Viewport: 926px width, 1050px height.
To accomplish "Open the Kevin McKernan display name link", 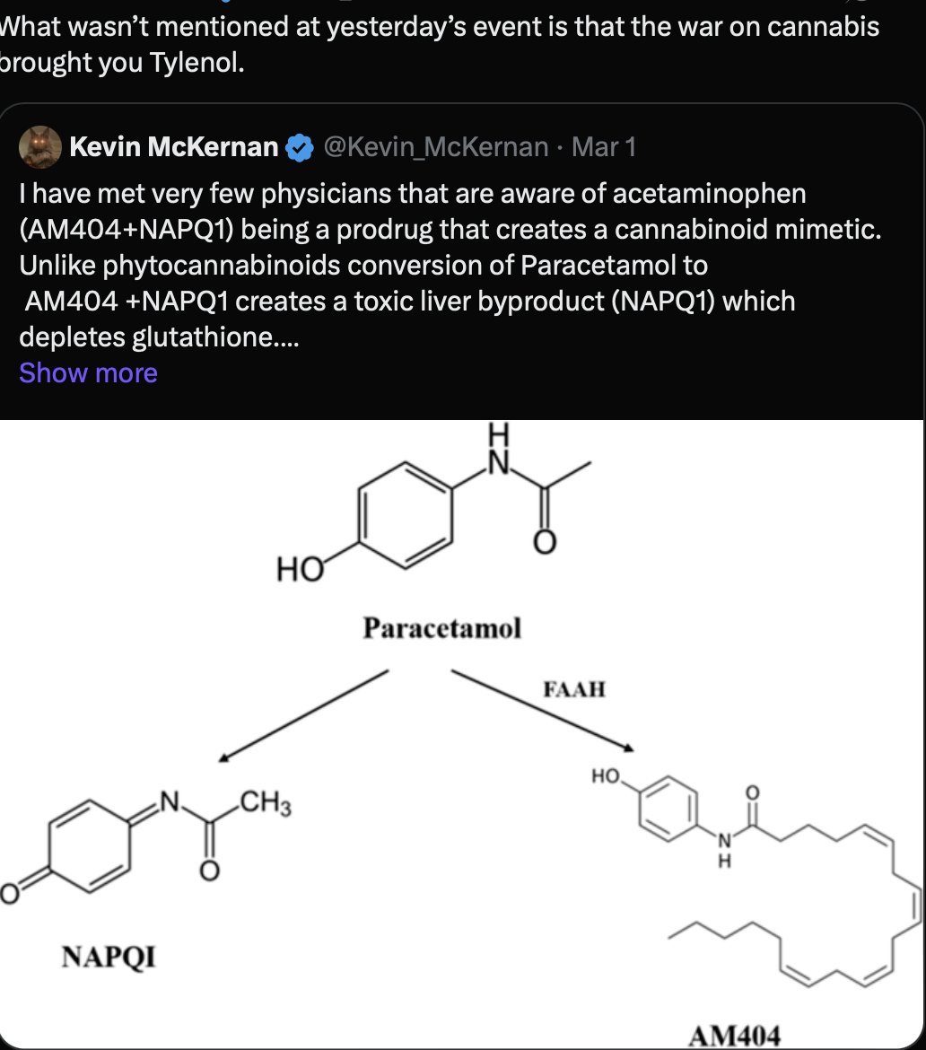I will coord(173,147).
